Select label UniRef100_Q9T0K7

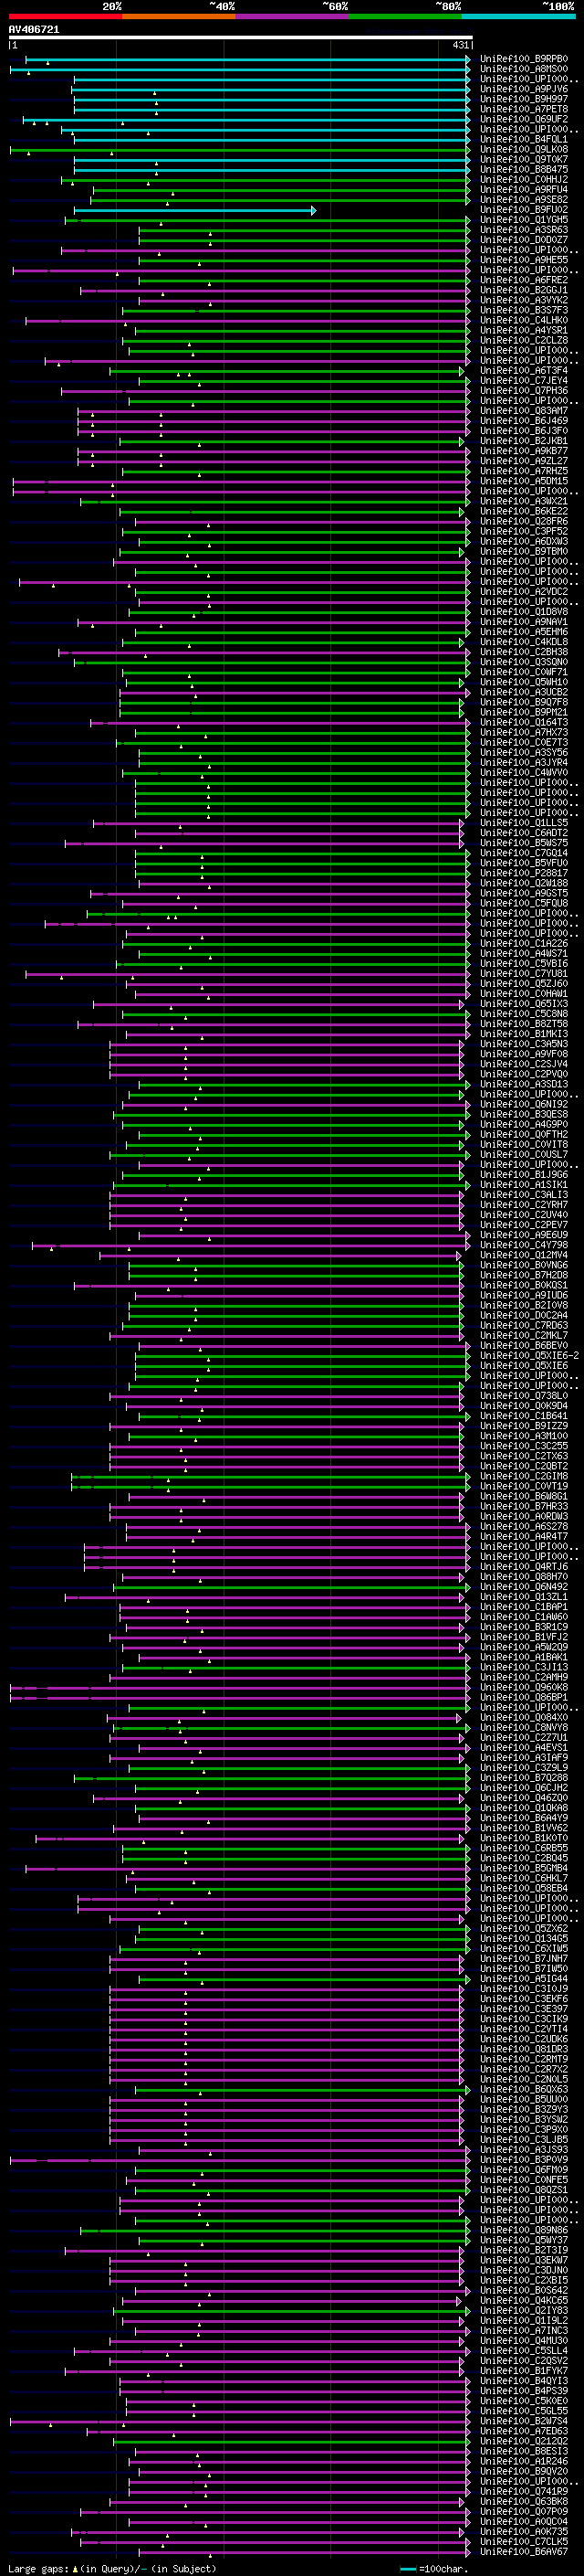tap(524, 159)
